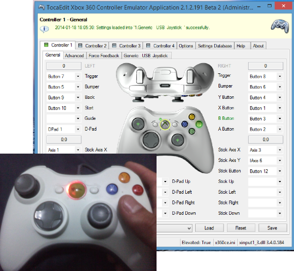
Task: Expand the right Trigger Button 8 dropdown
Action: pos(280,76)
